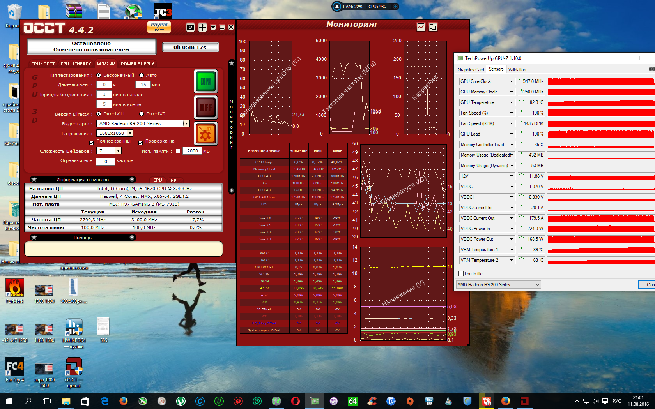The height and width of the screenshot is (409, 655).
Task: Toggle the Исп. памяти checkbox
Action: [x=178, y=151]
